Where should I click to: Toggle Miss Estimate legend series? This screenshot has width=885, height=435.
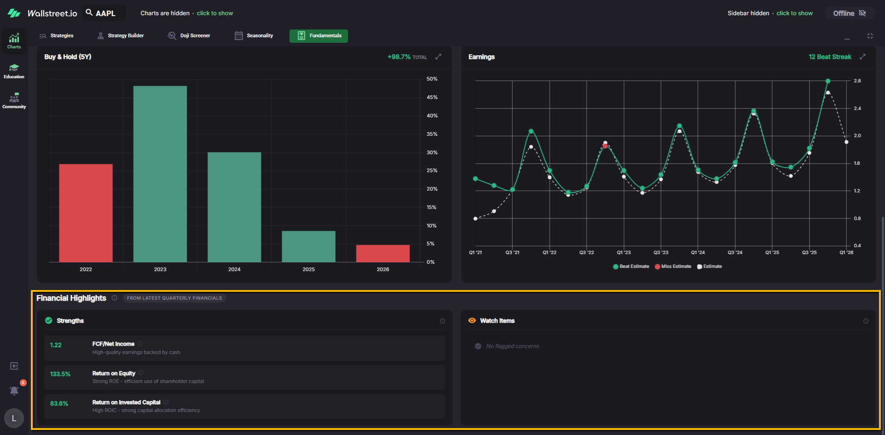673,267
